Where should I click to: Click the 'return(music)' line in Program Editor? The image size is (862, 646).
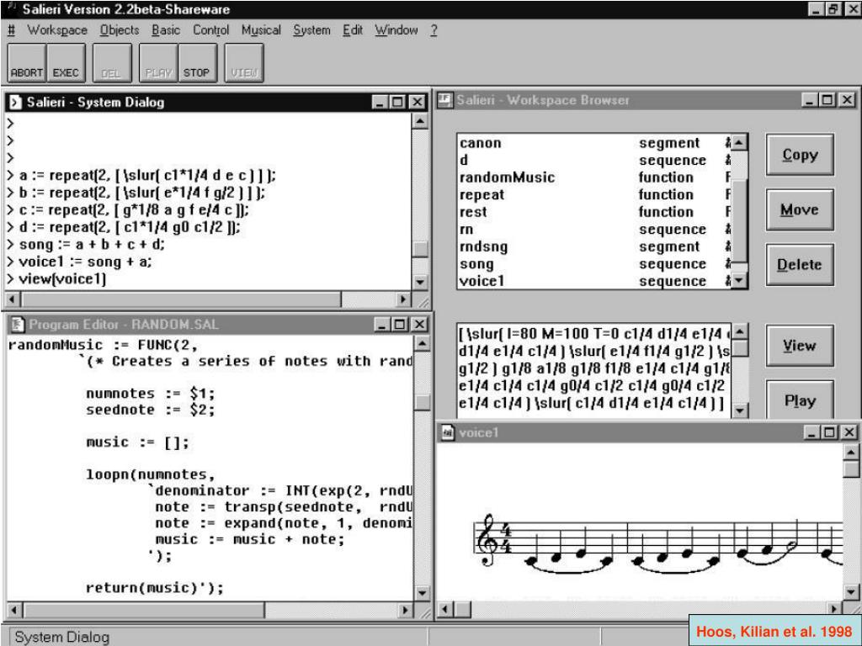155,588
